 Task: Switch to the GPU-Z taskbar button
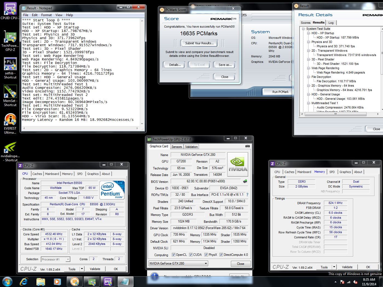[92, 282]
